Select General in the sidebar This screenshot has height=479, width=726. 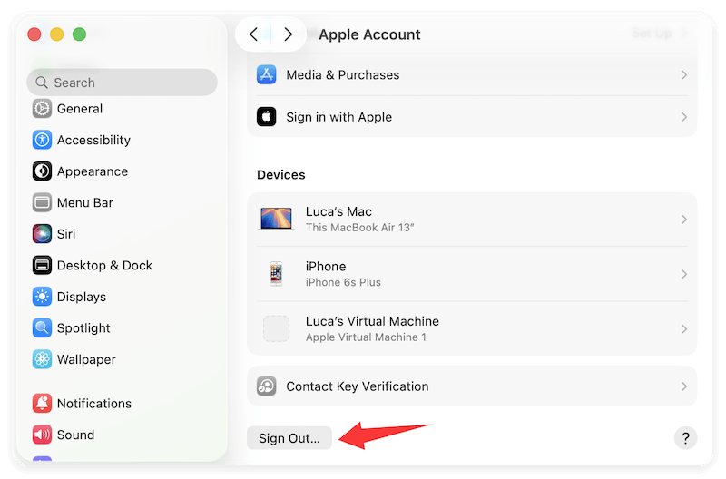click(x=122, y=109)
